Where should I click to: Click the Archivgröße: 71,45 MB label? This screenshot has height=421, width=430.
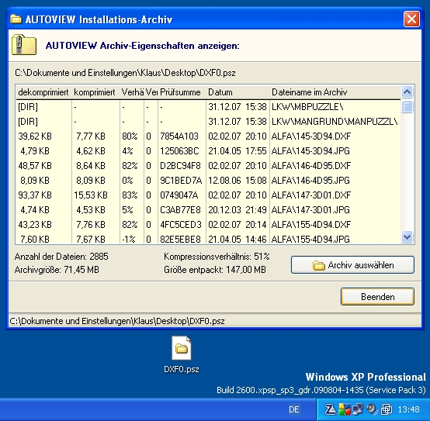click(x=57, y=270)
